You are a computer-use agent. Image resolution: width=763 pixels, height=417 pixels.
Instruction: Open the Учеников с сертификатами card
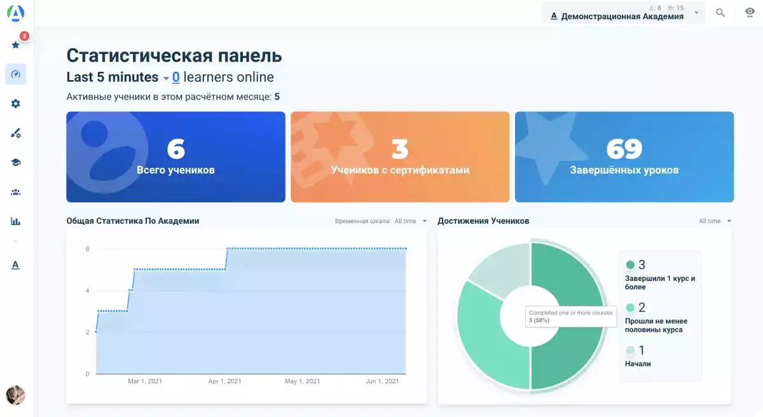coord(400,157)
